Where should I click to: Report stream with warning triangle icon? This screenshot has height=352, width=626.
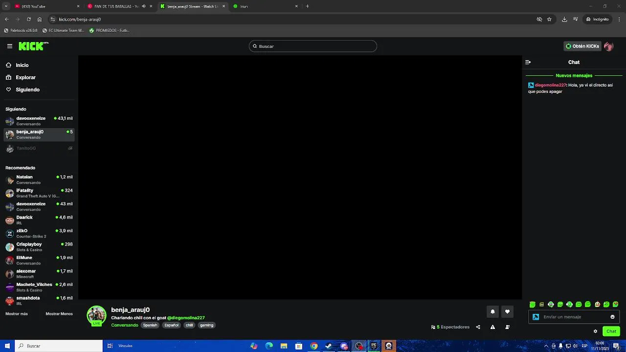point(492,327)
